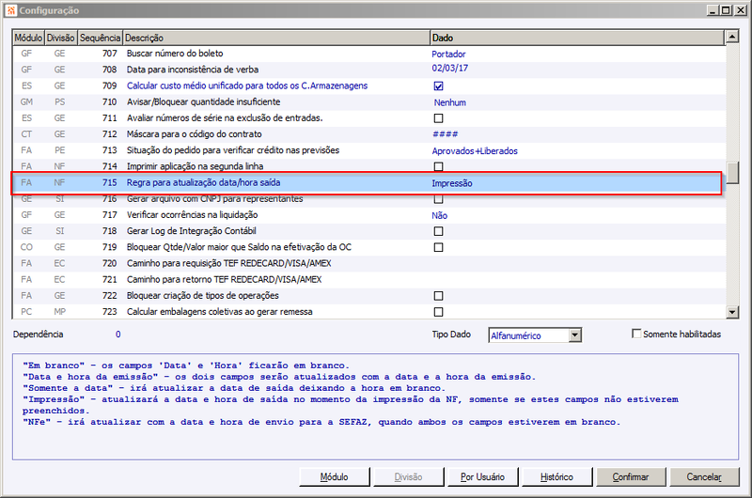This screenshot has height=498, width=752.
Task: Click the description text box
Action: [375, 407]
